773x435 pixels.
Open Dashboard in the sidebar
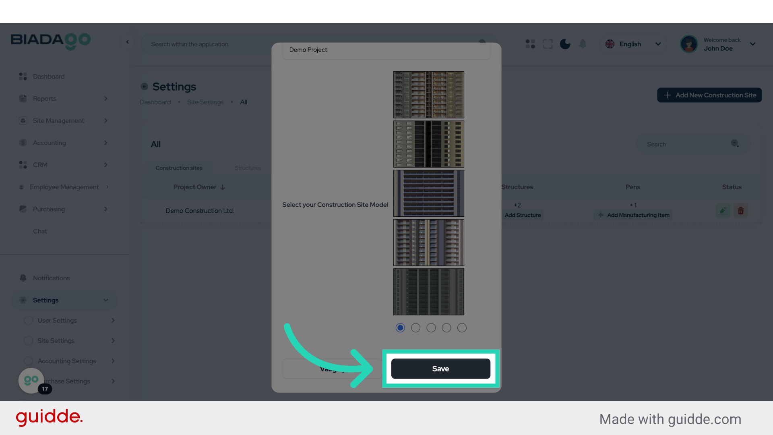(49, 77)
